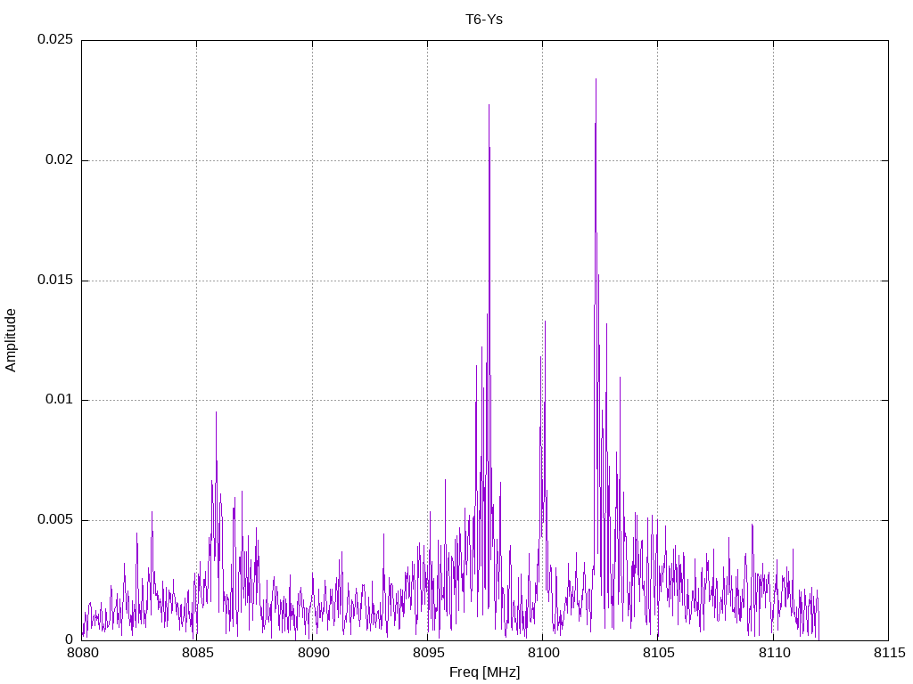The width and height of the screenshot is (913, 684).
Task: Select the 0.01 y-axis tick label
Action: click(59, 400)
